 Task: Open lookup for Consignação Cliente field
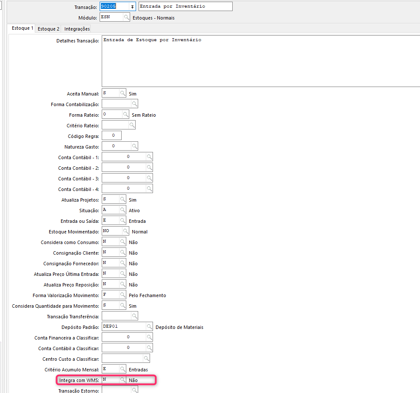(122, 252)
